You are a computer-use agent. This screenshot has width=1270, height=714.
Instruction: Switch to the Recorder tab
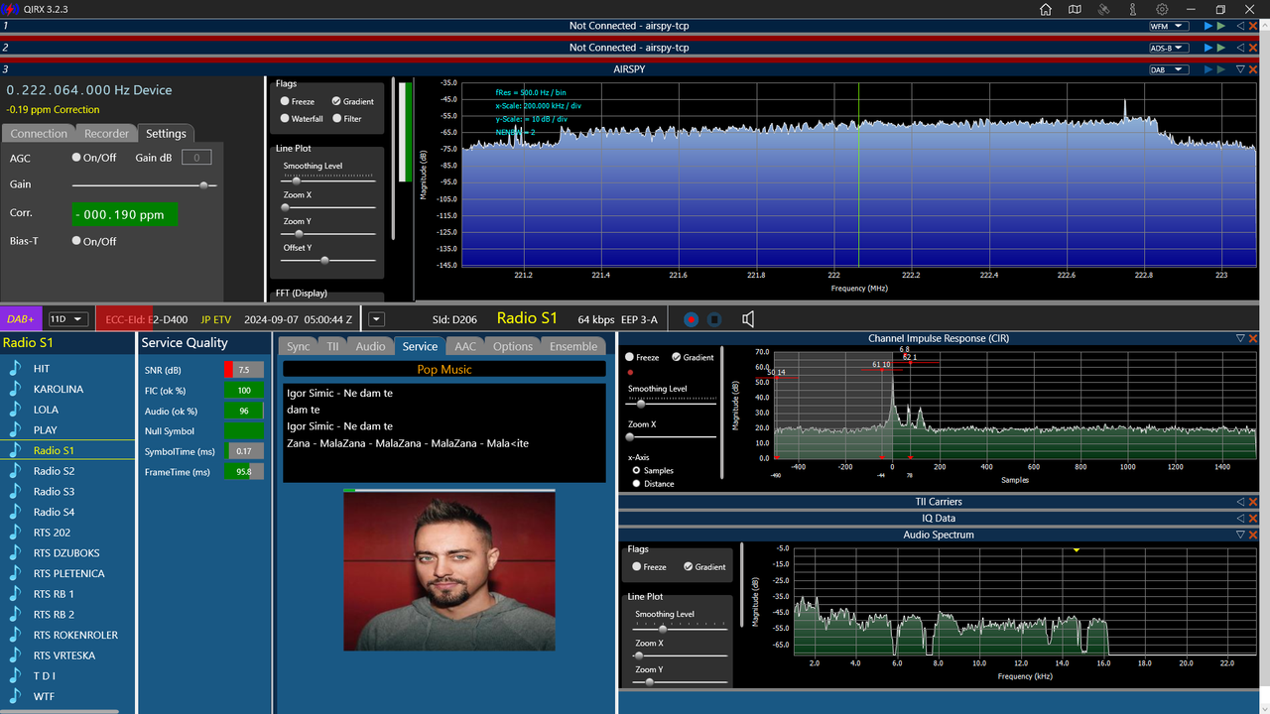pyautogui.click(x=106, y=134)
